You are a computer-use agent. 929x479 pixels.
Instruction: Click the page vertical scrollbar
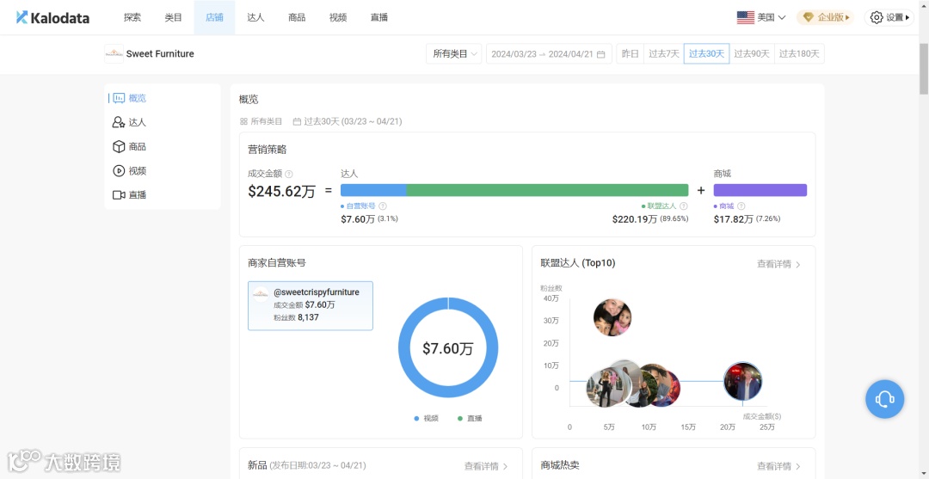pyautogui.click(x=924, y=68)
